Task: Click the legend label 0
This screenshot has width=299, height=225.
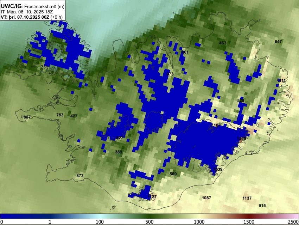Action: coord(2,222)
